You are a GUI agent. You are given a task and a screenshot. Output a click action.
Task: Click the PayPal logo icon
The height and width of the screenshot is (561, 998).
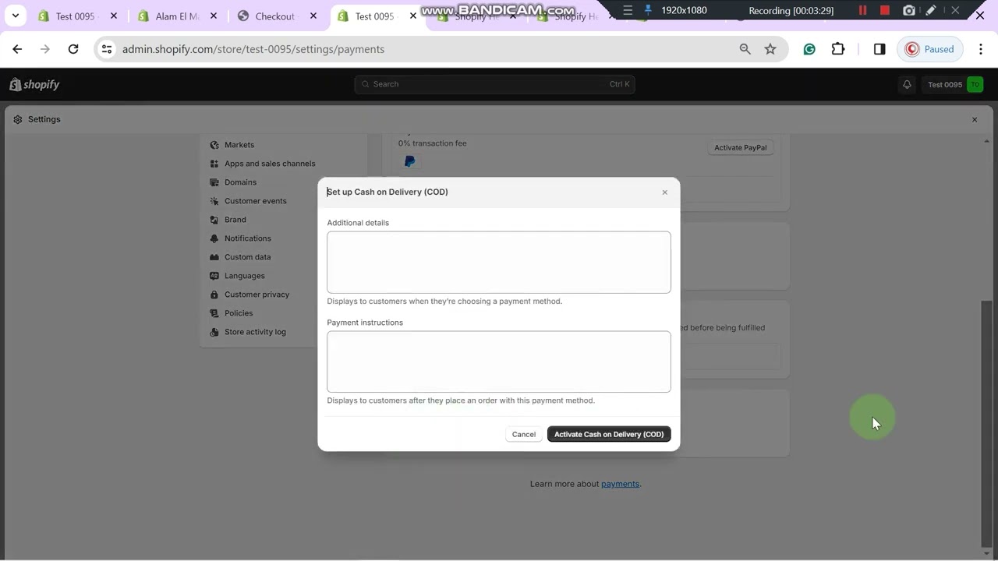pos(410,161)
